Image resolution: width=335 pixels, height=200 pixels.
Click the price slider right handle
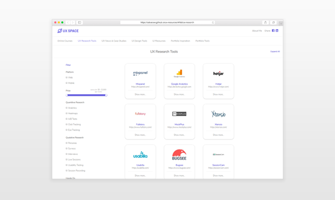click(x=106, y=95)
